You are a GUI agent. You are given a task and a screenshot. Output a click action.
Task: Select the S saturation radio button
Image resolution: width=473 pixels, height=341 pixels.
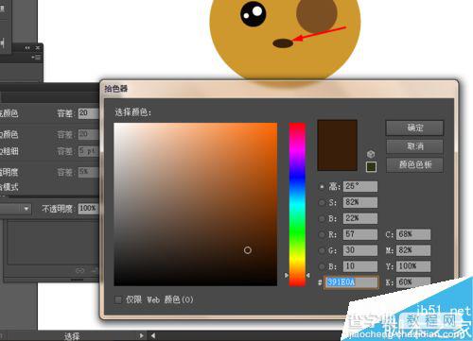tap(322, 202)
